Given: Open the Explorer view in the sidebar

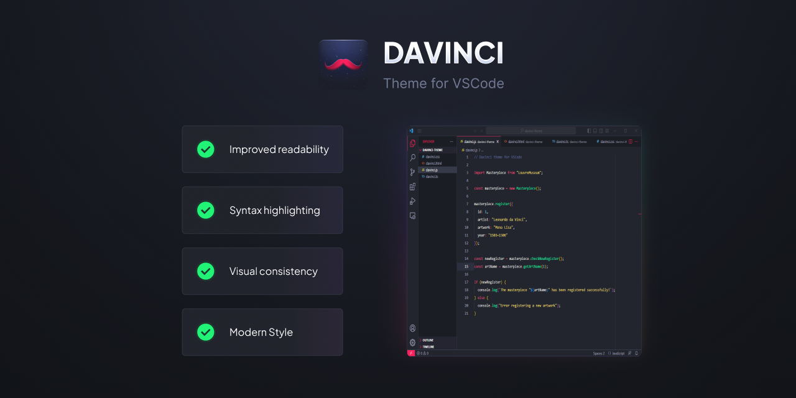Looking at the screenshot, I should [412, 142].
